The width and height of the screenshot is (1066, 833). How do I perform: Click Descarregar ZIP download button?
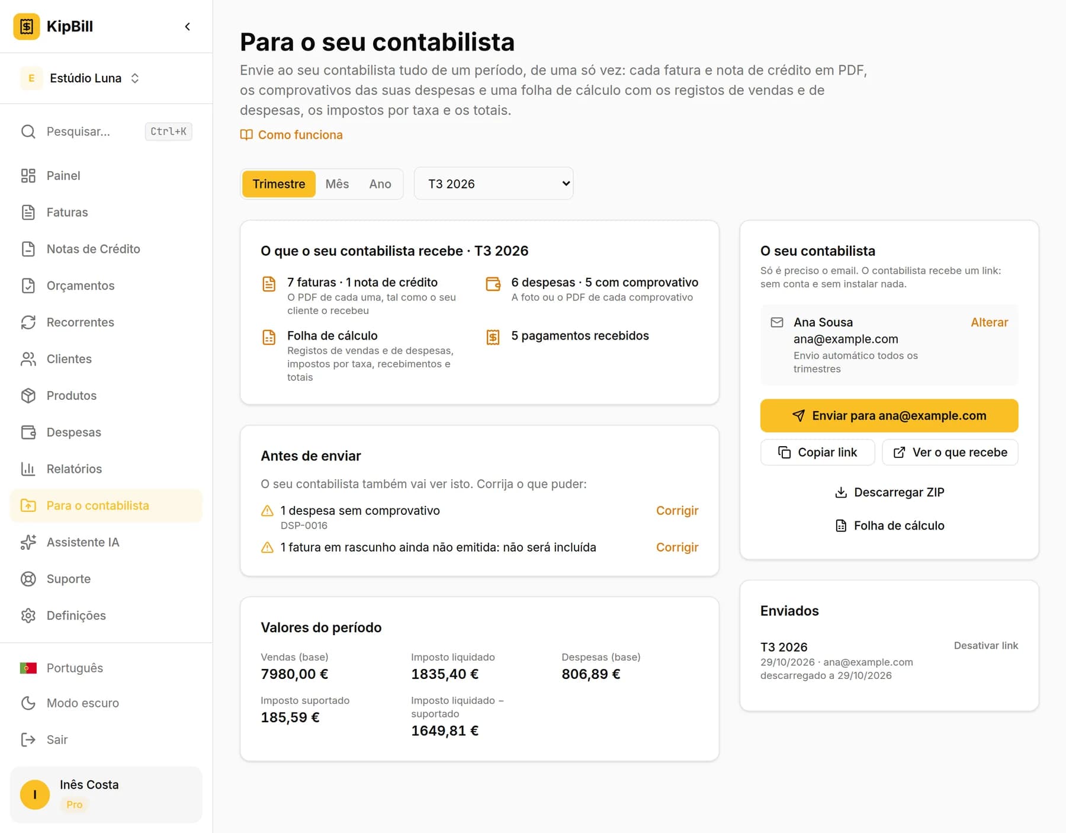pyautogui.click(x=889, y=492)
